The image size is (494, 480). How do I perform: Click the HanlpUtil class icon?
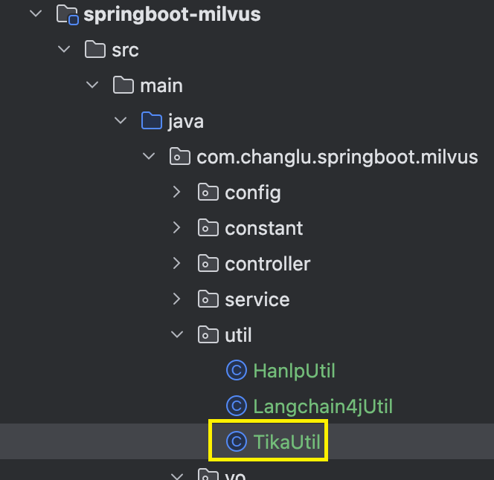[237, 370]
